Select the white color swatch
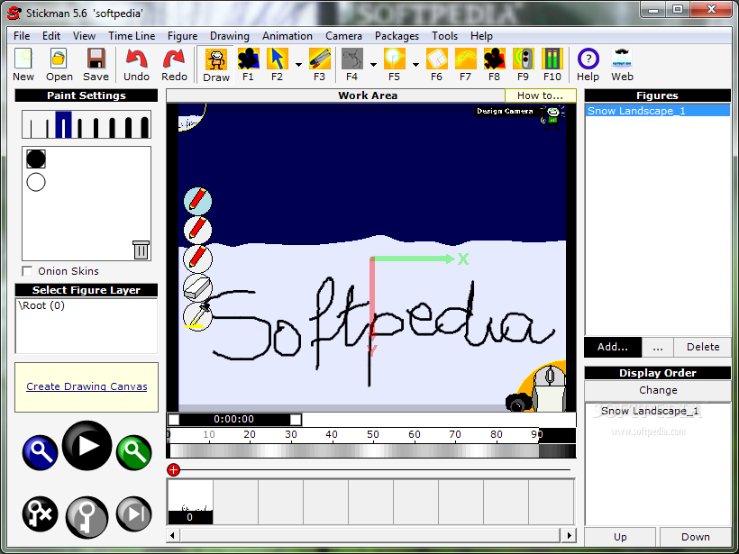This screenshot has width=739, height=554. click(36, 182)
